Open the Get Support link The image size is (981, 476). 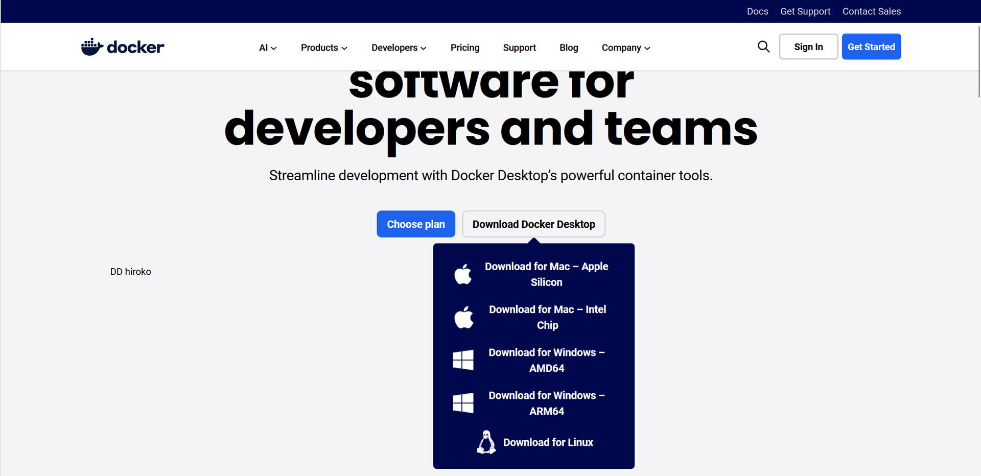[x=805, y=11]
